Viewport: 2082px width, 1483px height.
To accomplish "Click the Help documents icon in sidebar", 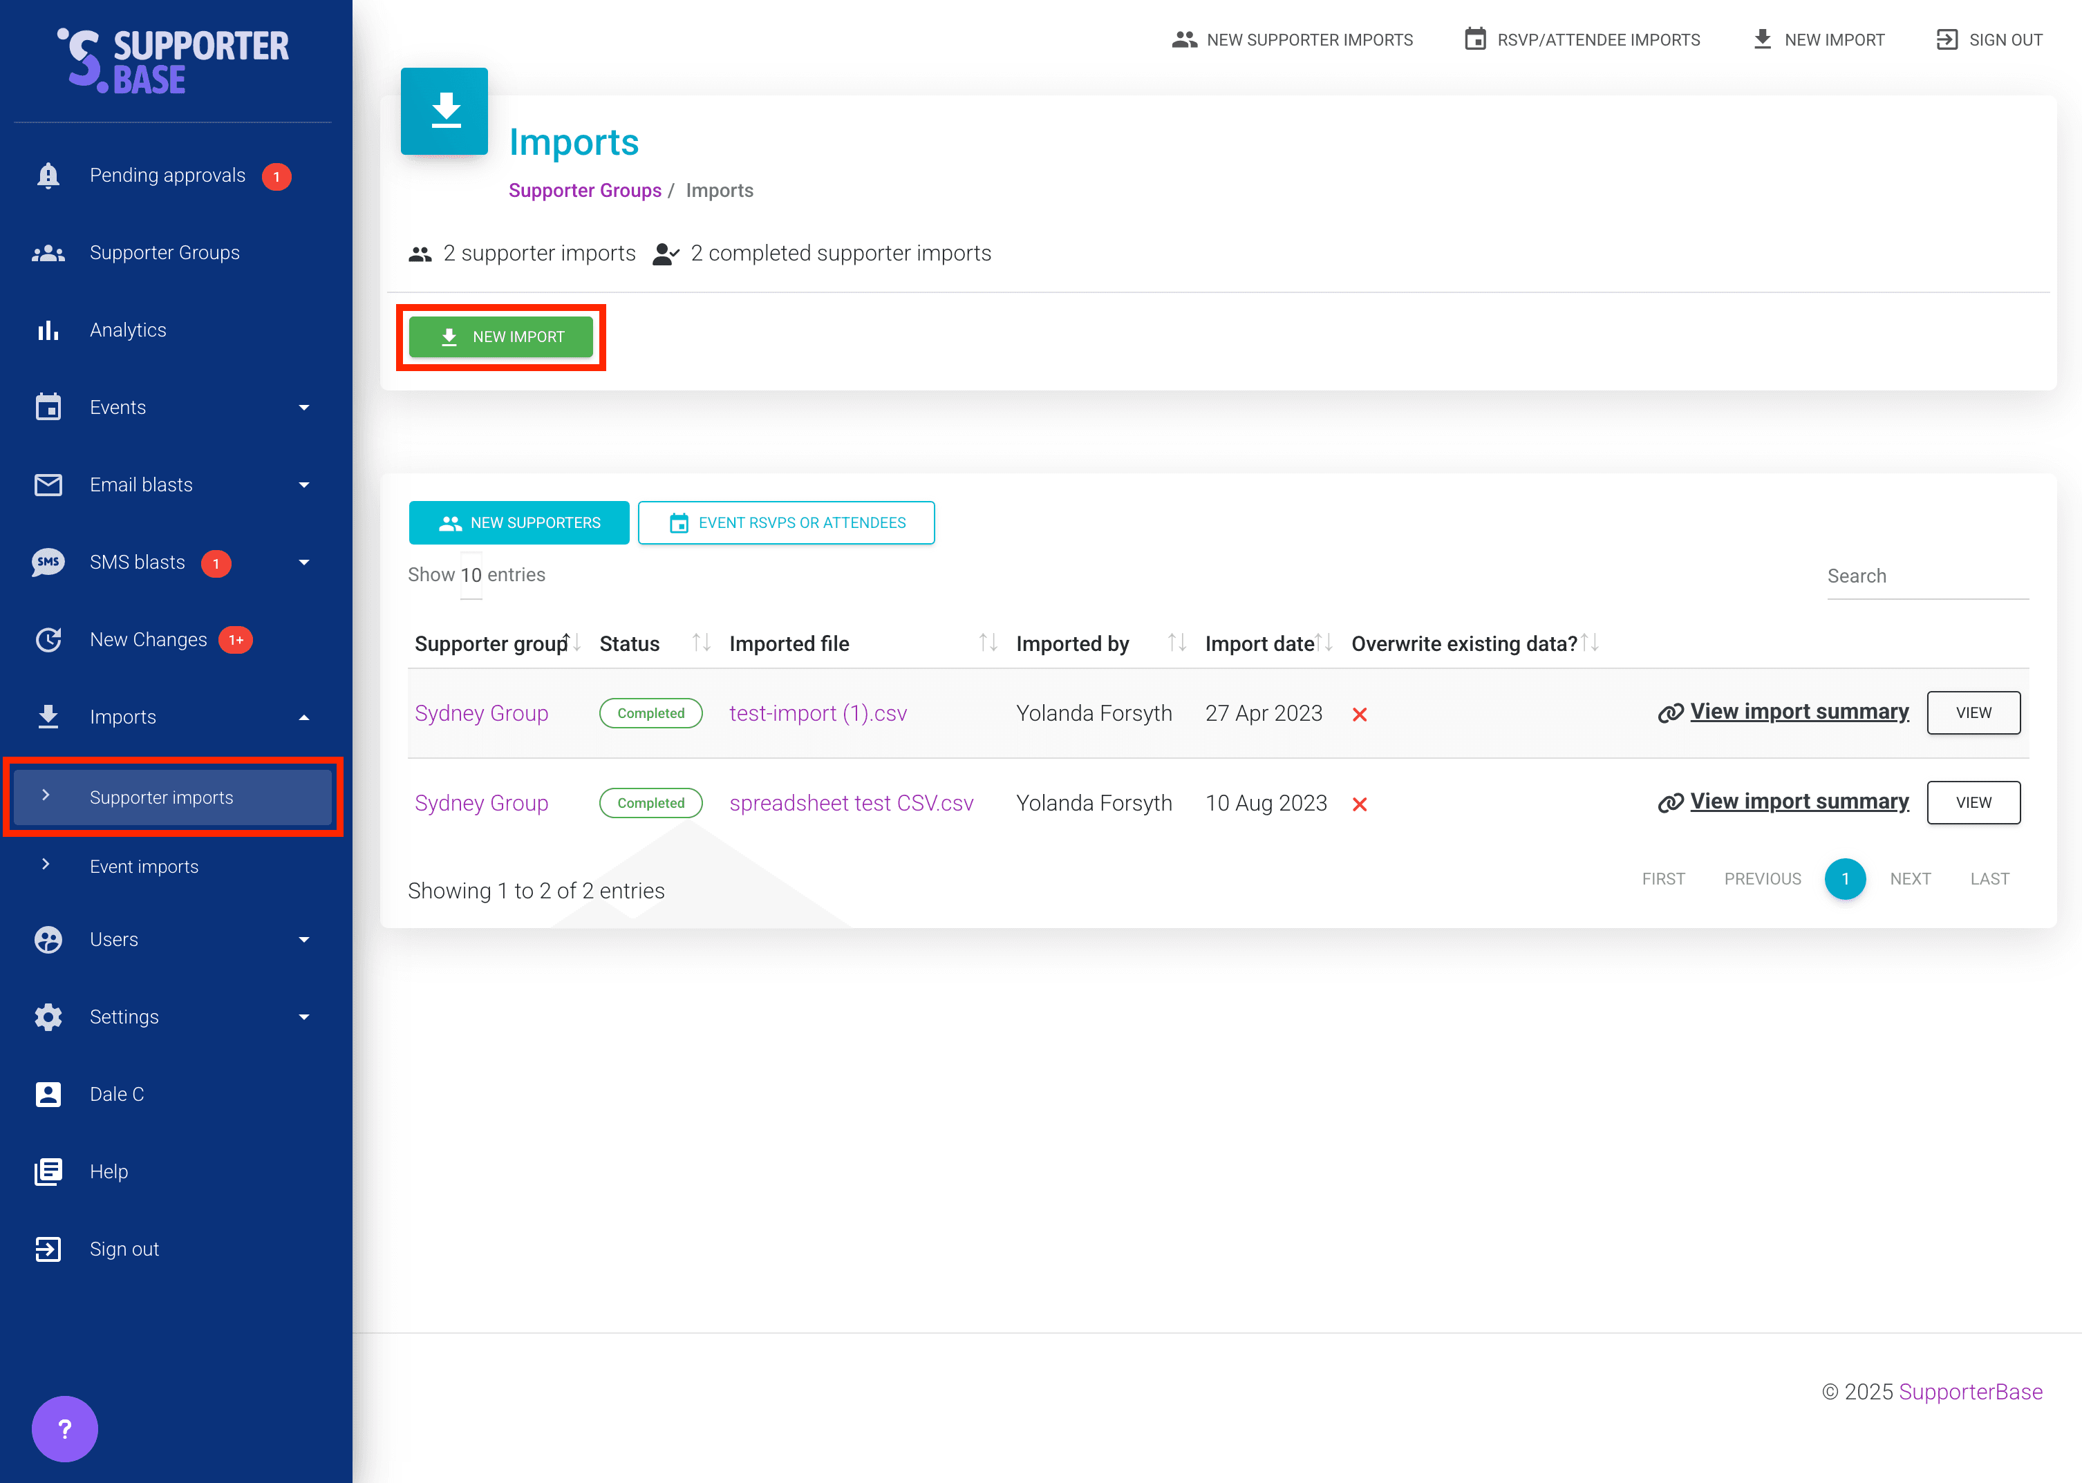I will click(48, 1171).
